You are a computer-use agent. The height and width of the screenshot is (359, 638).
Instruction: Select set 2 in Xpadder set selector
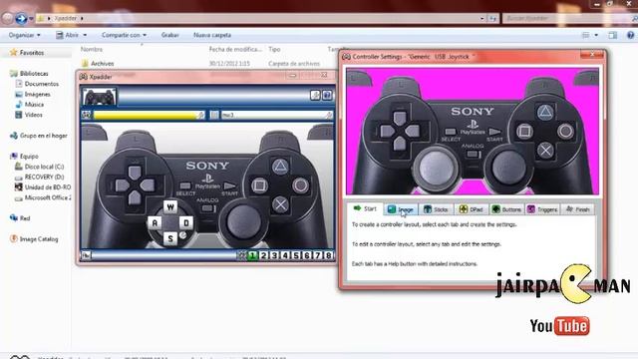pos(263,255)
